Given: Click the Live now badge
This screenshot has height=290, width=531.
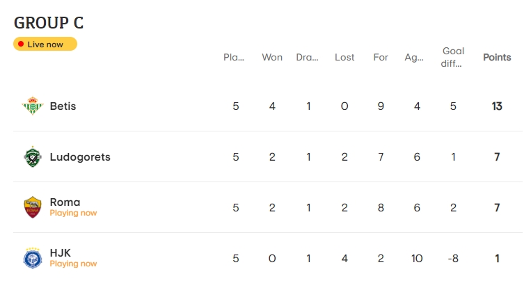Looking at the screenshot, I should pyautogui.click(x=45, y=44).
